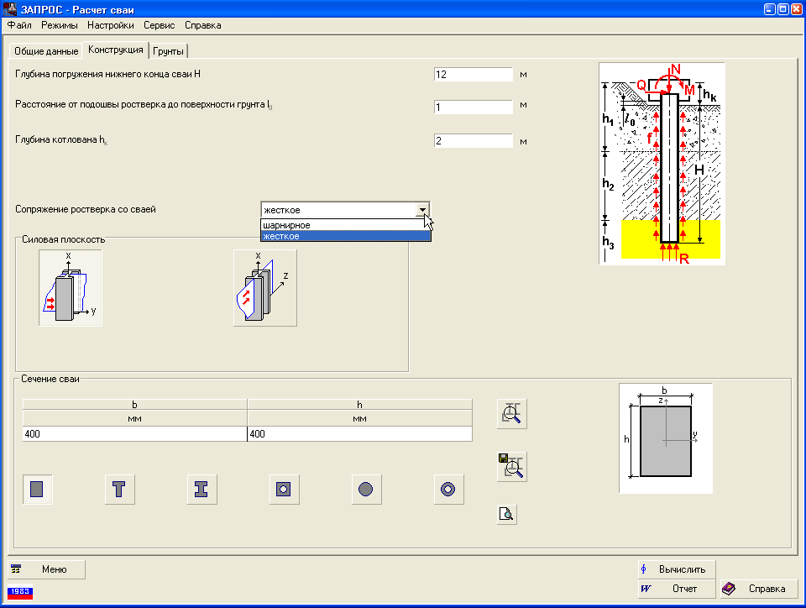Choose force plane X-Z orientation
Viewport: 806px width, 608px height.
[264, 288]
